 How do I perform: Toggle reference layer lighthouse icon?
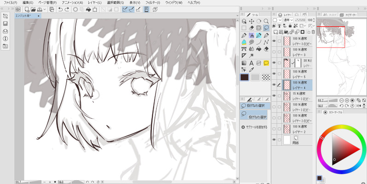[x=280, y=26]
